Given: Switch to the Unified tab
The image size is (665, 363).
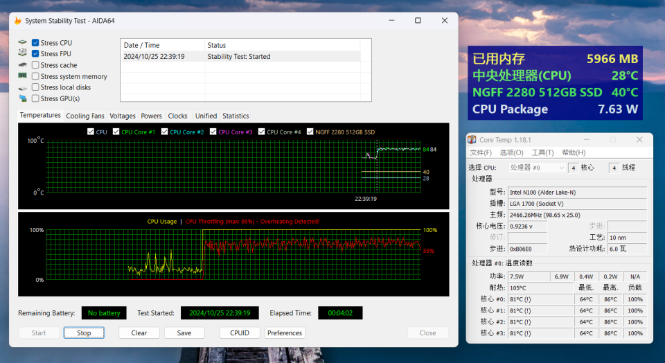Looking at the screenshot, I should point(206,116).
